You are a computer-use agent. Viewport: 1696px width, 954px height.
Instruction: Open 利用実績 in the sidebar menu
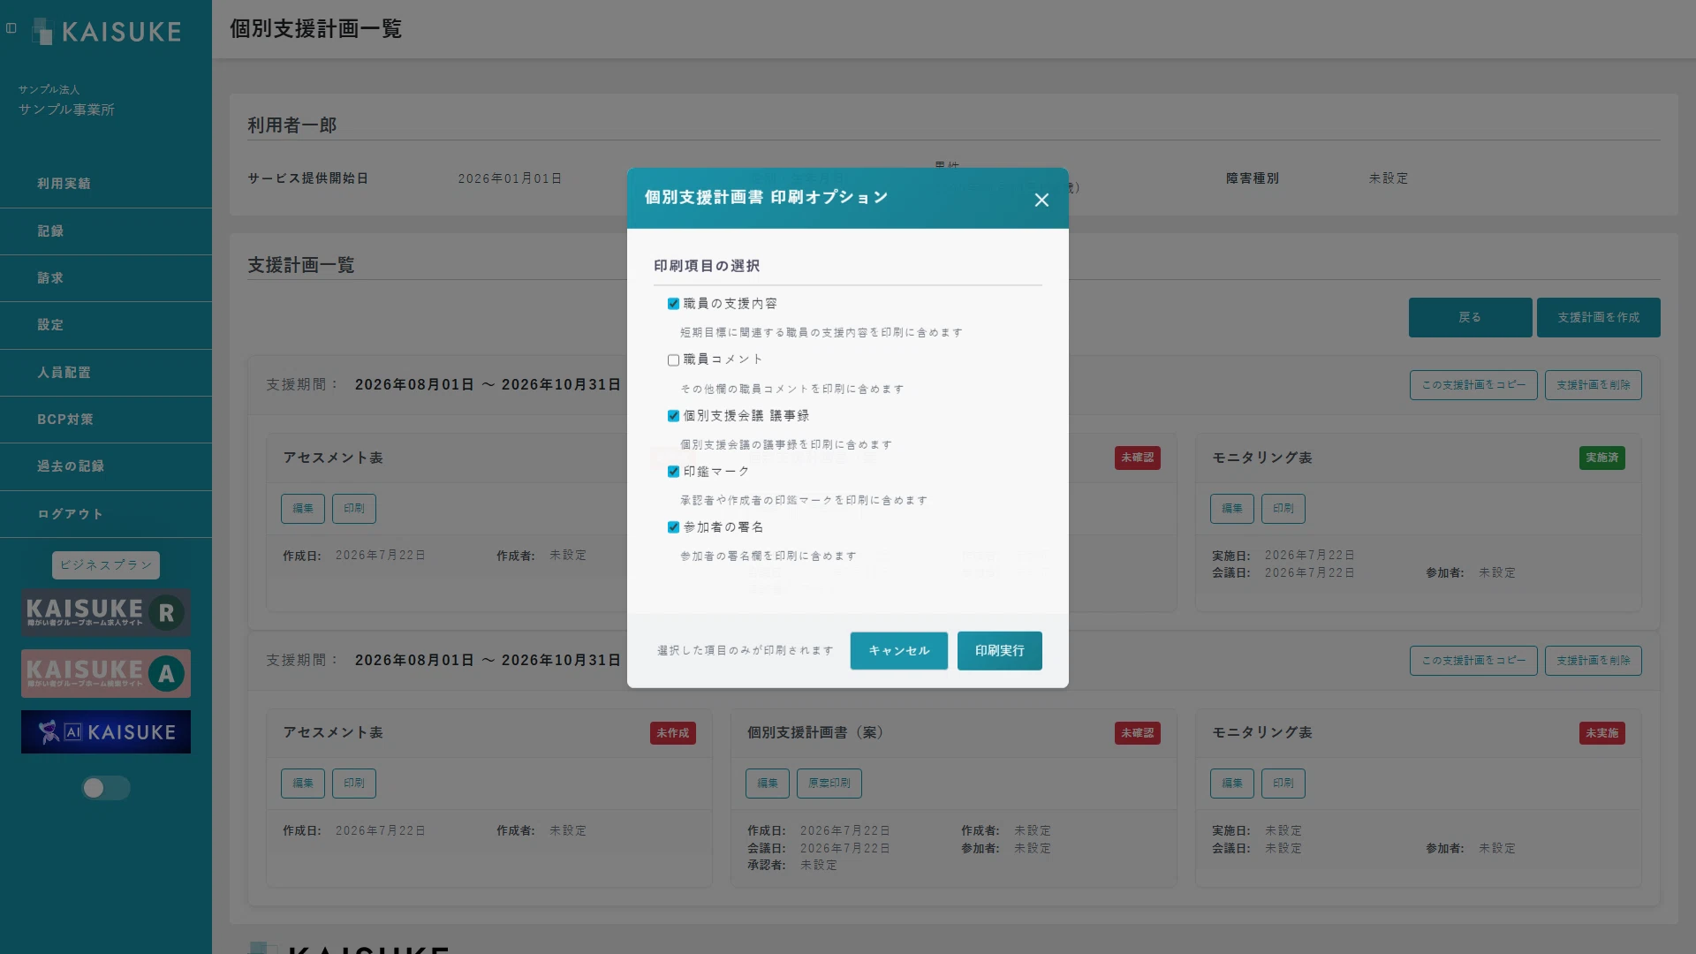106,184
